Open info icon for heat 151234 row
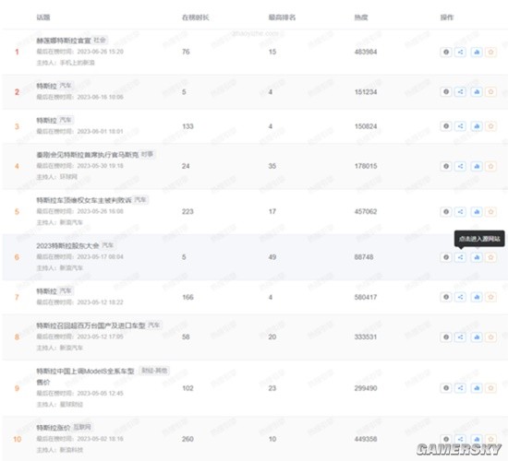 446,92
